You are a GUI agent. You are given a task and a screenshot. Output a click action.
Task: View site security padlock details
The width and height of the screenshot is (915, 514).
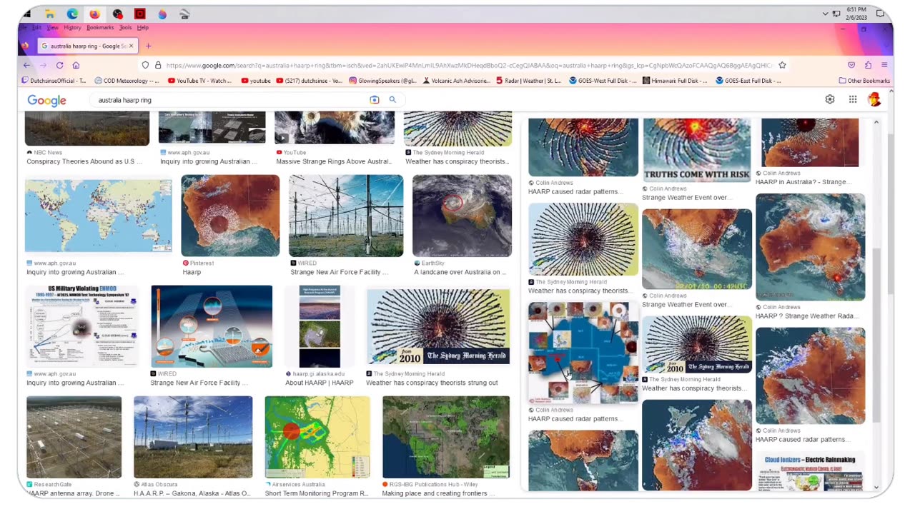(x=158, y=65)
